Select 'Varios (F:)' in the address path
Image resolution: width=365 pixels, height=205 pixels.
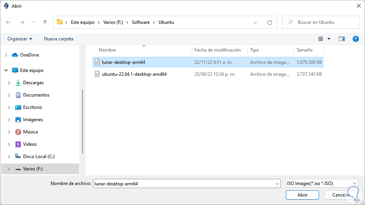click(113, 22)
